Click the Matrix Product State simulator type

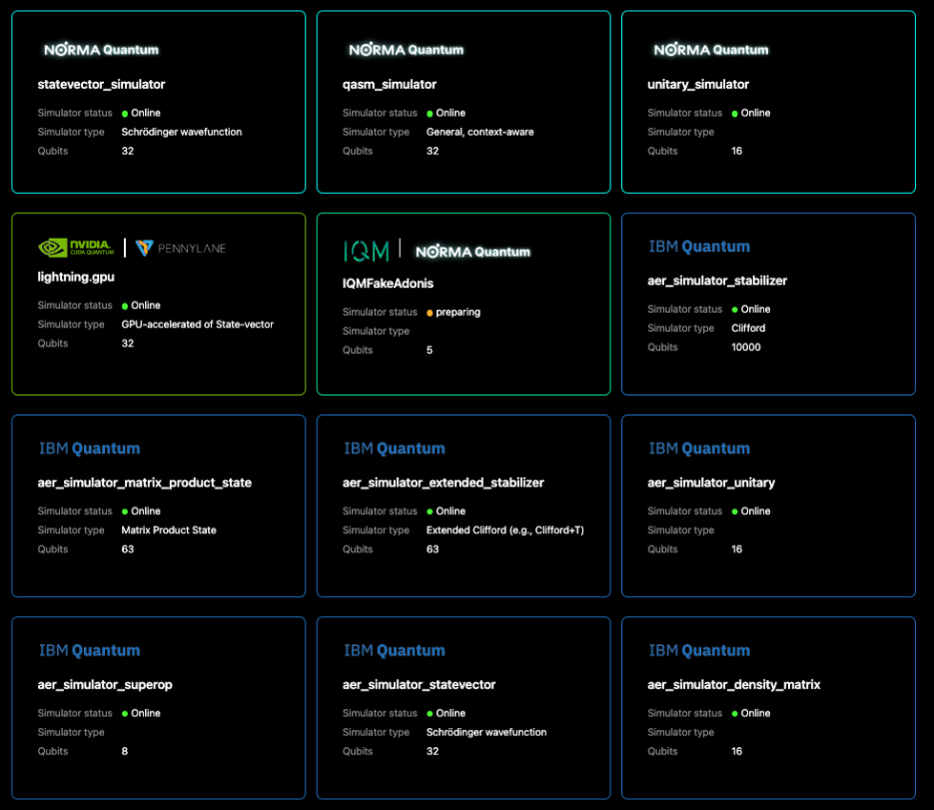tap(169, 530)
